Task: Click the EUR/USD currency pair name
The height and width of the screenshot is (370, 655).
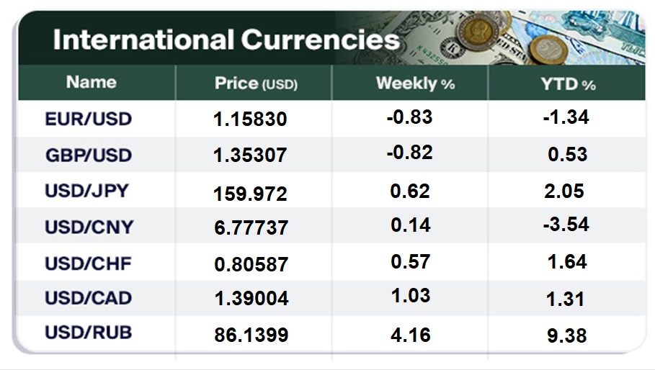Action: click(89, 119)
